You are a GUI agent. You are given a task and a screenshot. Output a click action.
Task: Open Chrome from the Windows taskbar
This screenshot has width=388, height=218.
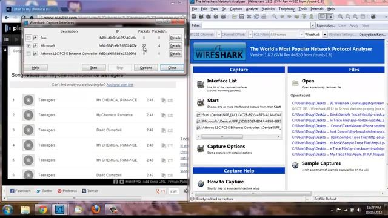[x=42, y=210]
